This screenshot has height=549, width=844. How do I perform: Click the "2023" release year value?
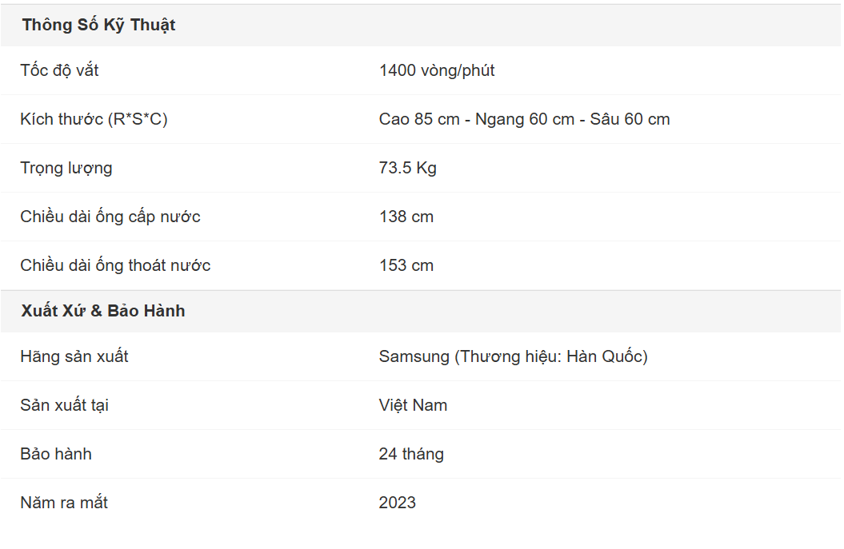coord(397,503)
